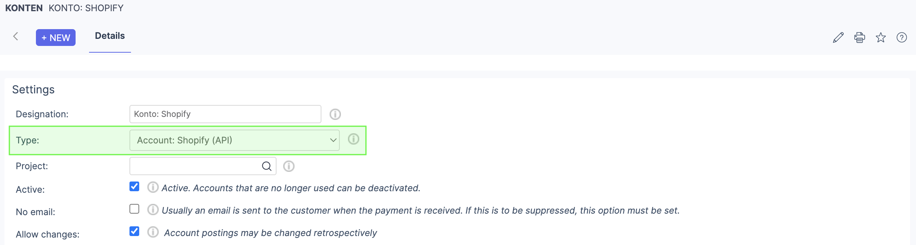Viewport: 916px width, 245px height.
Task: Click info icon beside Allow changes checkbox
Action: click(153, 232)
